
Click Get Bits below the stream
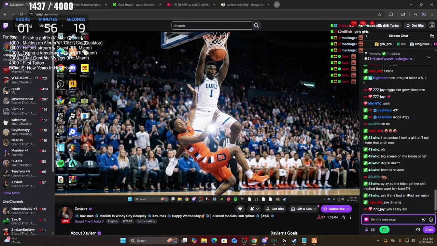coord(274,209)
